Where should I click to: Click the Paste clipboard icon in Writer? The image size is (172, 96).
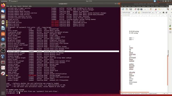click(x=151, y=9)
